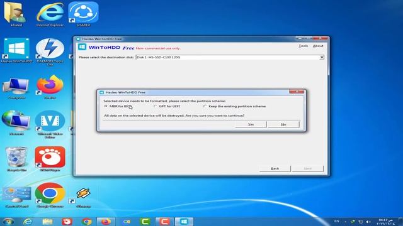Open the Tools menu in WinToHDD

(304, 46)
